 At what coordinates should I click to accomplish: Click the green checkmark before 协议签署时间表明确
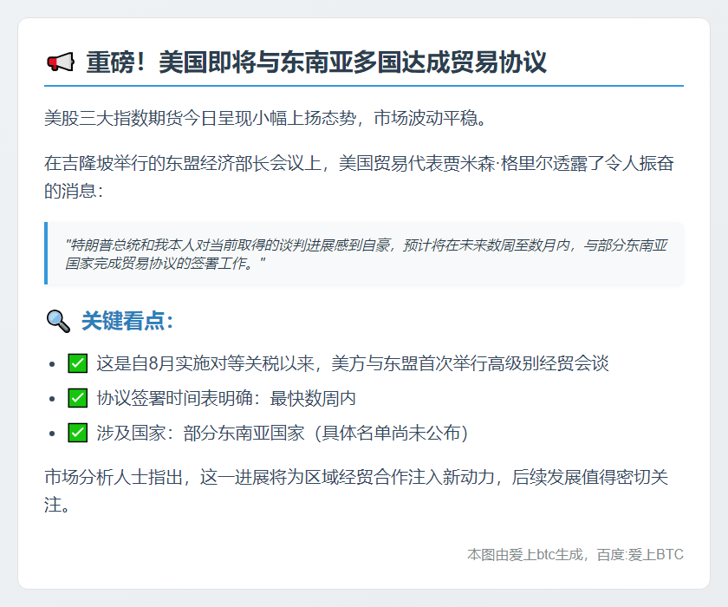coord(78,398)
